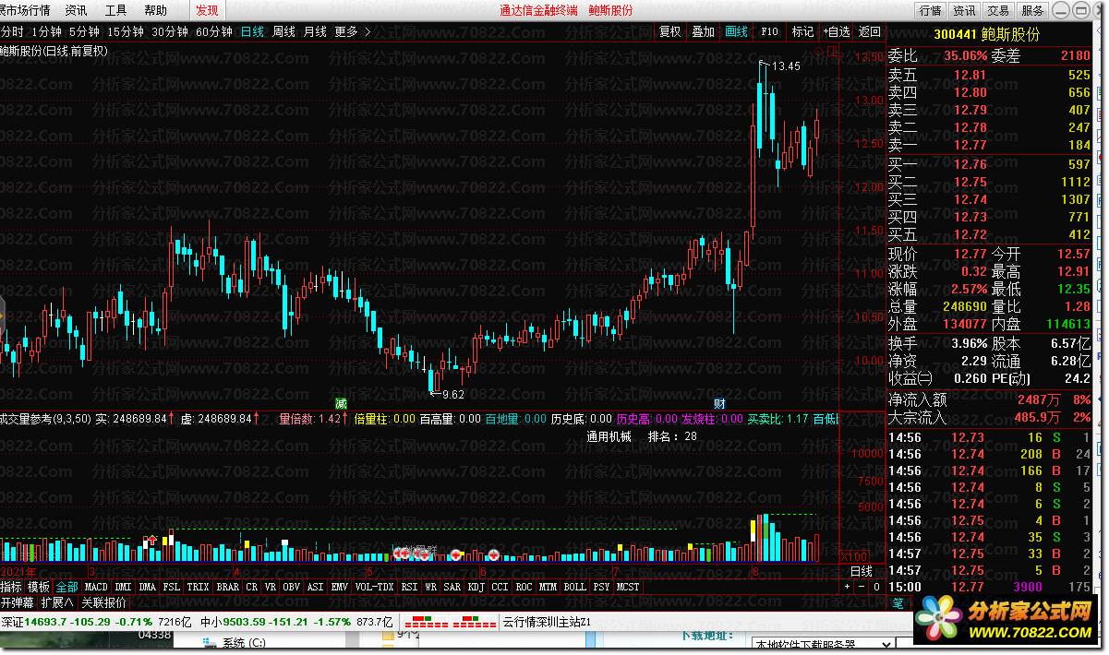Select the 模板 template tab
The height and width of the screenshot is (655, 1109).
click(x=39, y=587)
